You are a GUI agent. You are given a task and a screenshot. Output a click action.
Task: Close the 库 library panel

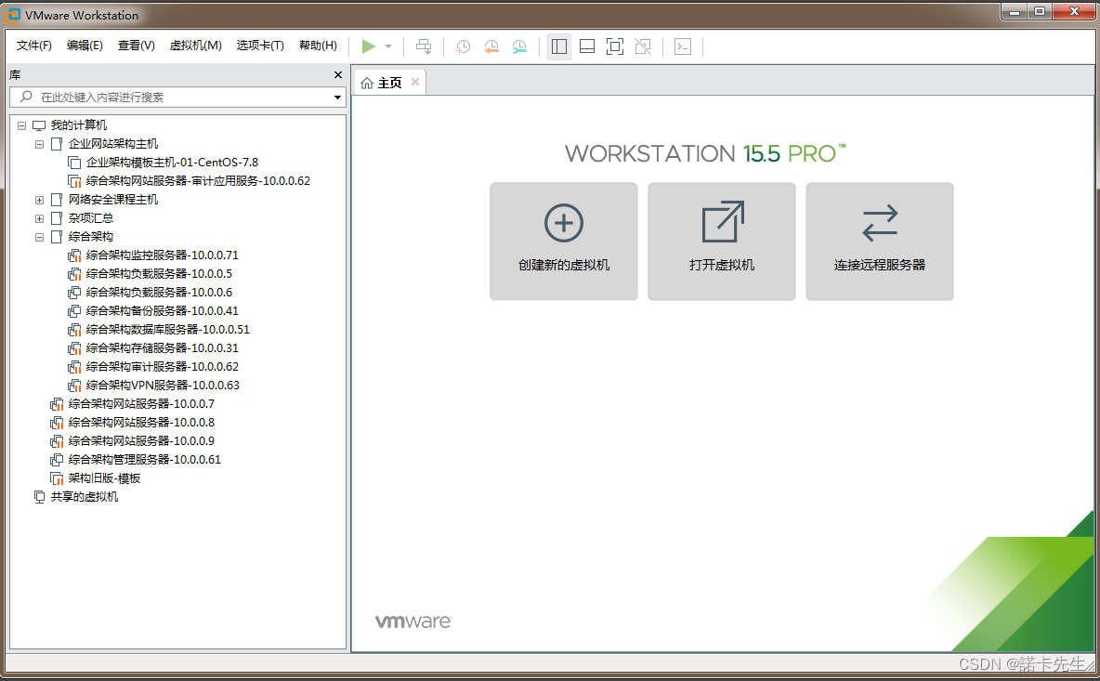[338, 75]
